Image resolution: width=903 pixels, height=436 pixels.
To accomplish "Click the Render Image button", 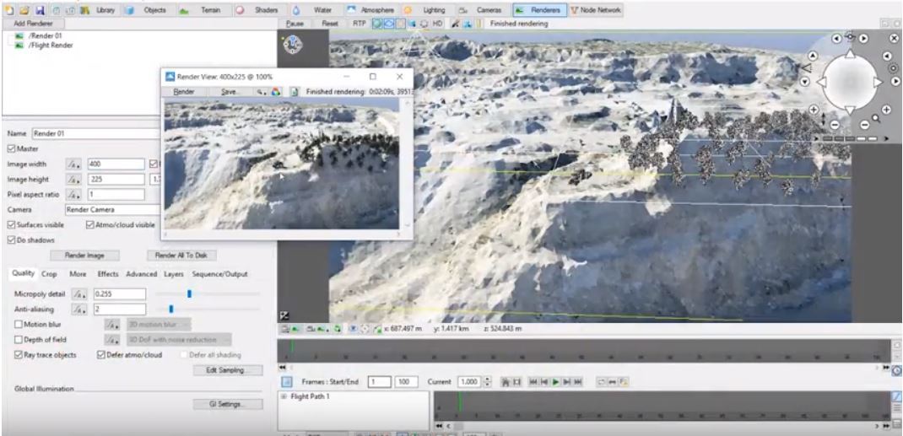I will tap(84, 256).
